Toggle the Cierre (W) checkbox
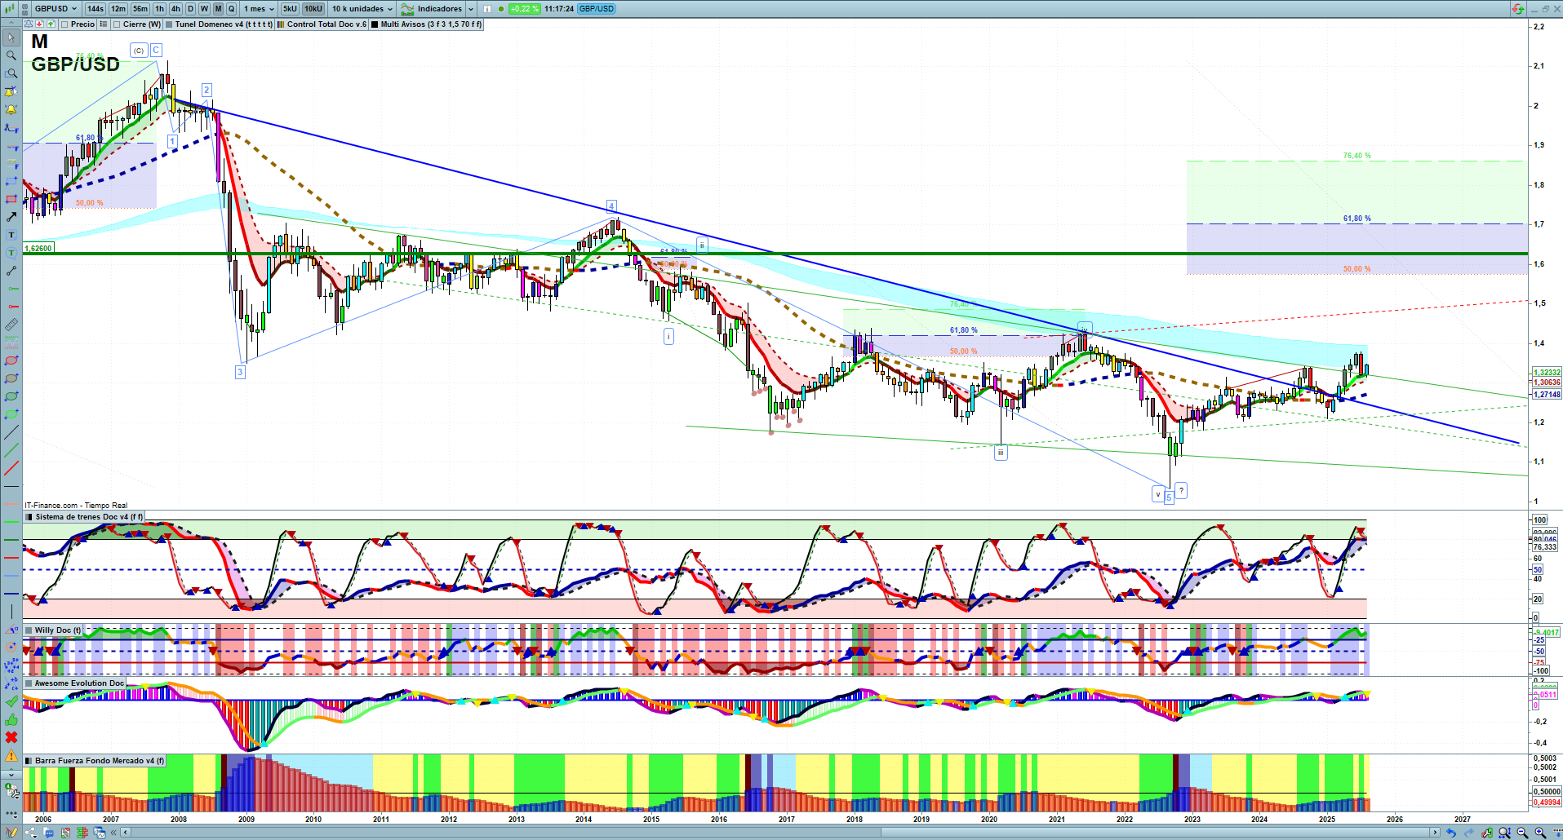The image size is (1563, 840). [118, 24]
